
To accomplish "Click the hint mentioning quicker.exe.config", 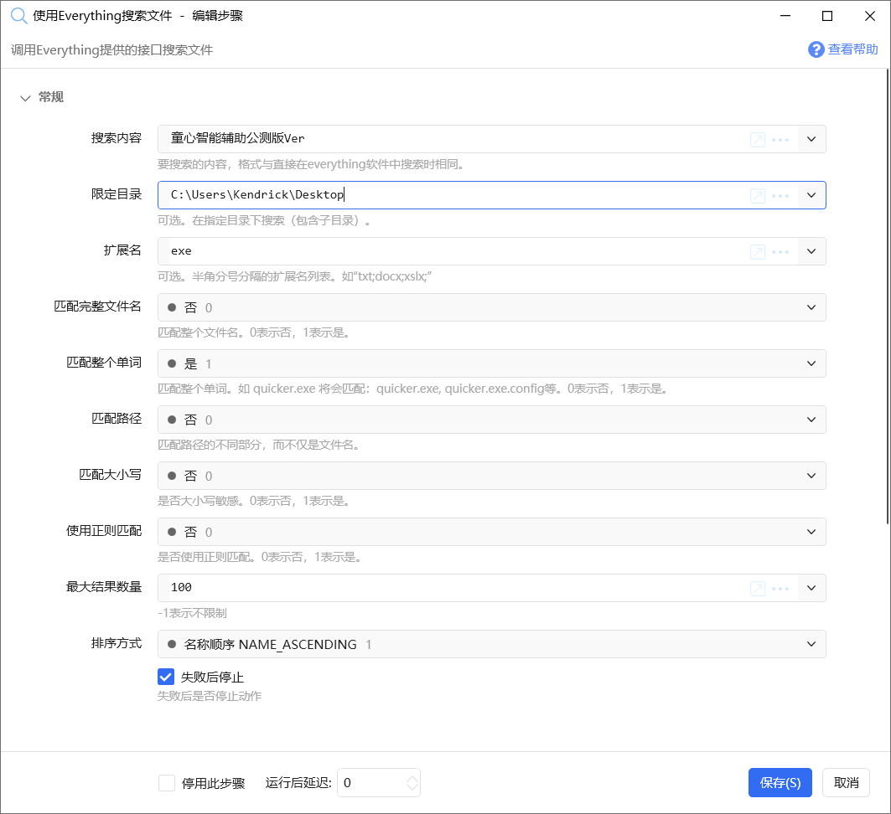I will click(x=413, y=389).
